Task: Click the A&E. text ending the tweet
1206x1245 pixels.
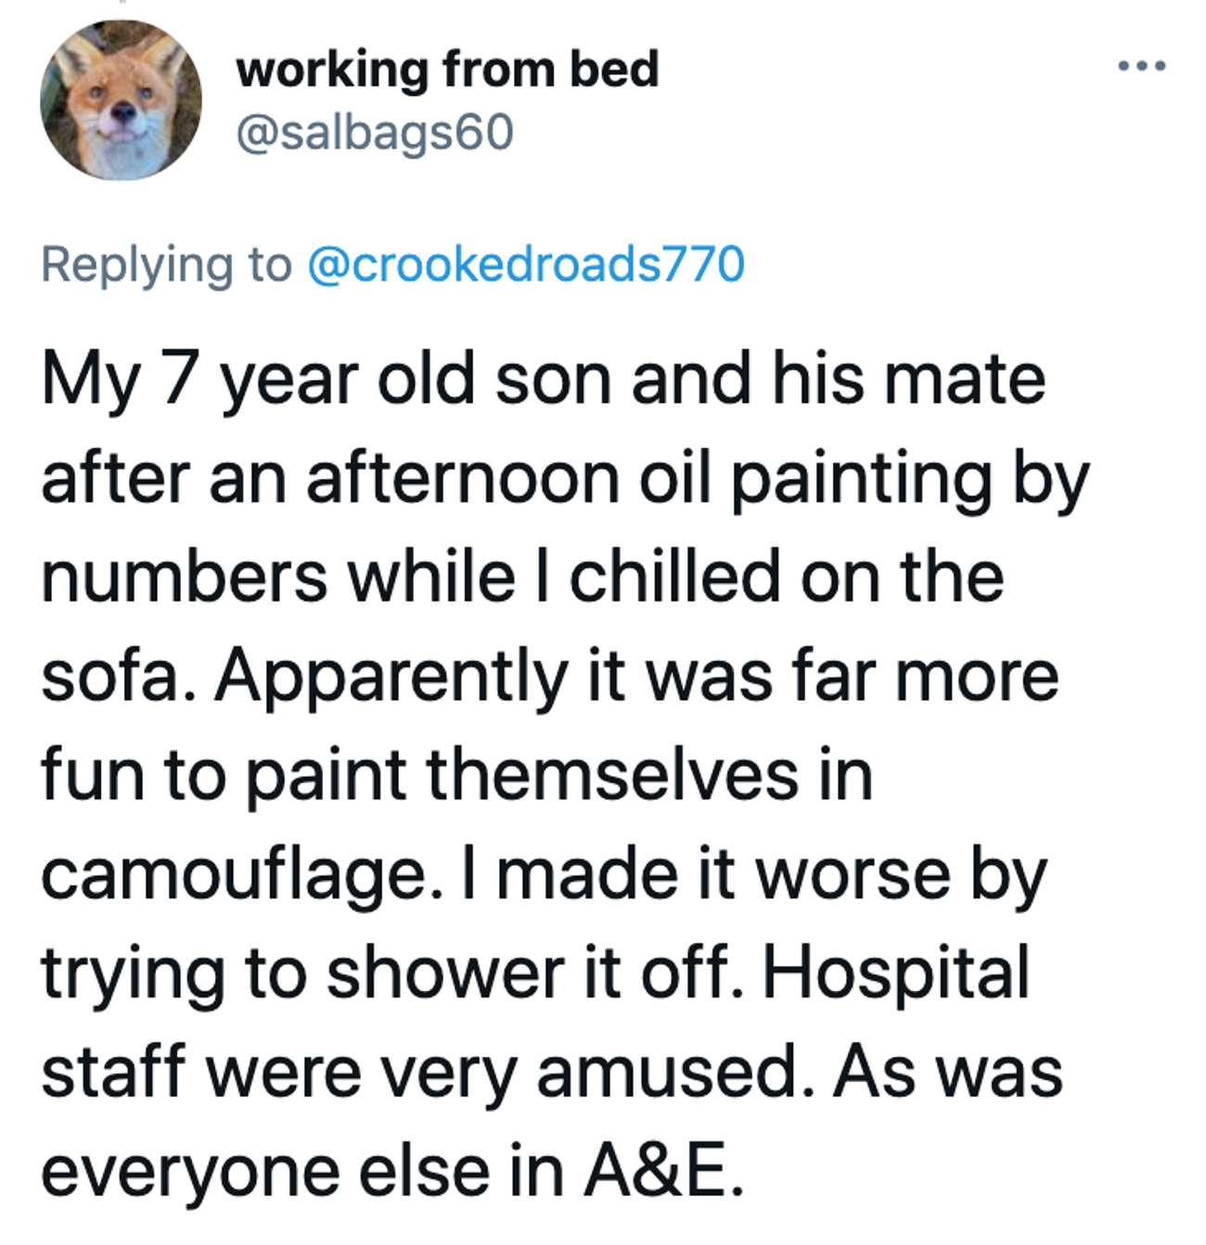Action: (x=663, y=1172)
